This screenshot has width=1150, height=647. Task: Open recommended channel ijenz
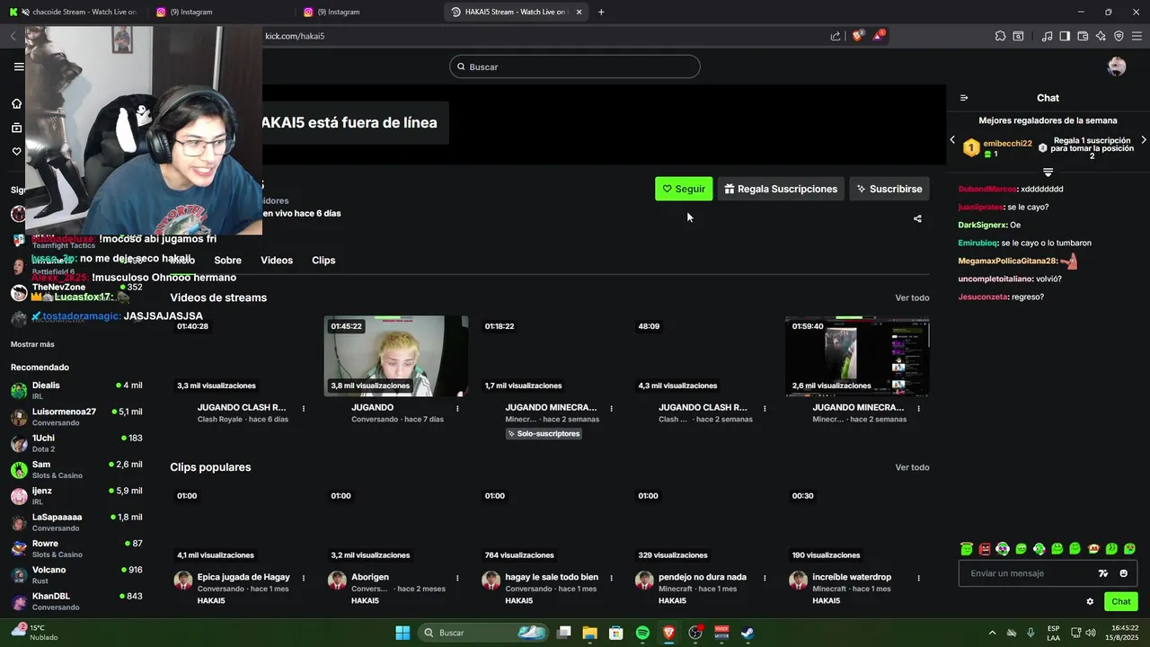point(76,496)
